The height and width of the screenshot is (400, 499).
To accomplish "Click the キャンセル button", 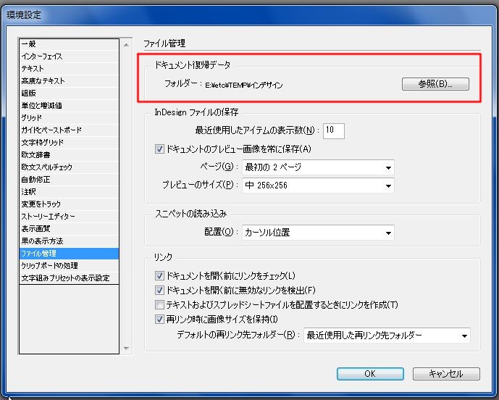I will pyautogui.click(x=446, y=374).
